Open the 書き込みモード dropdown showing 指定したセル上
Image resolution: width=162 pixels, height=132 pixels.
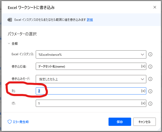click(x=91, y=79)
